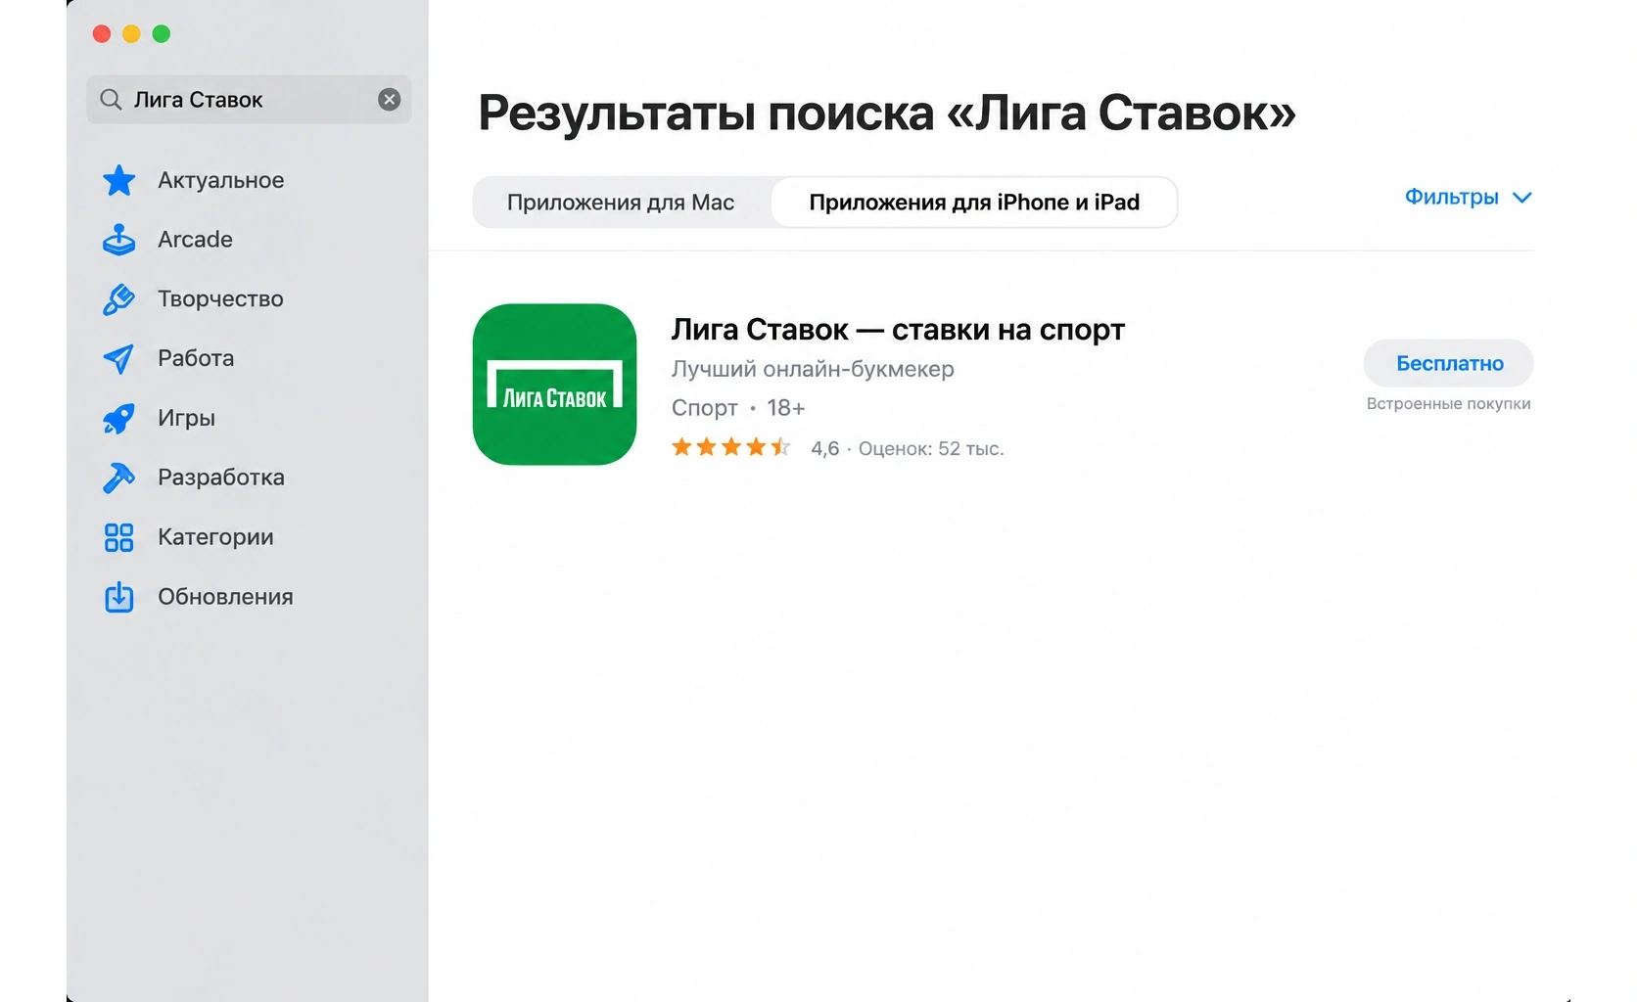1637x1002 pixels.
Task: Expand the Фильтры dropdown
Action: tap(1468, 198)
